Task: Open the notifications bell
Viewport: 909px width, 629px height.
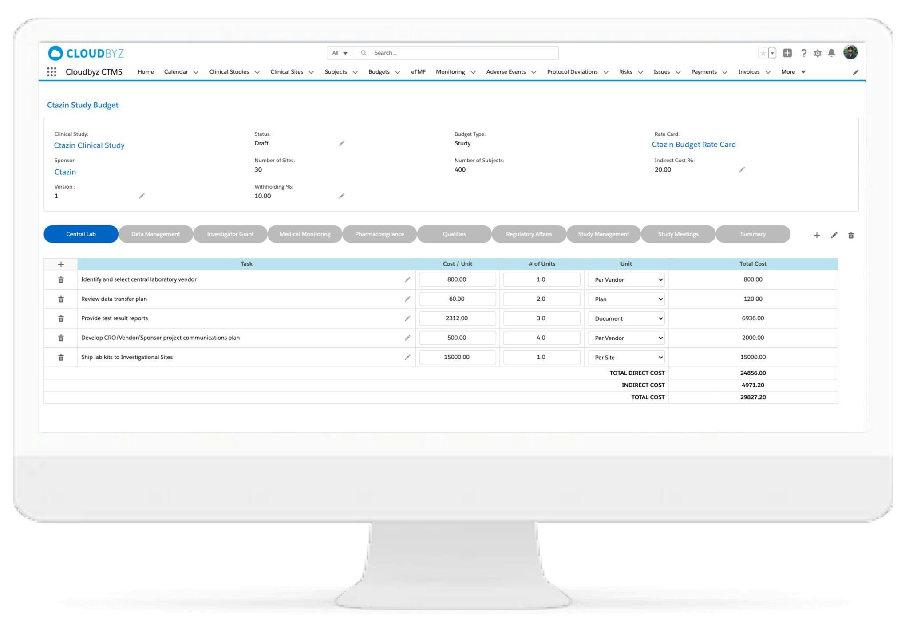Action: (831, 53)
